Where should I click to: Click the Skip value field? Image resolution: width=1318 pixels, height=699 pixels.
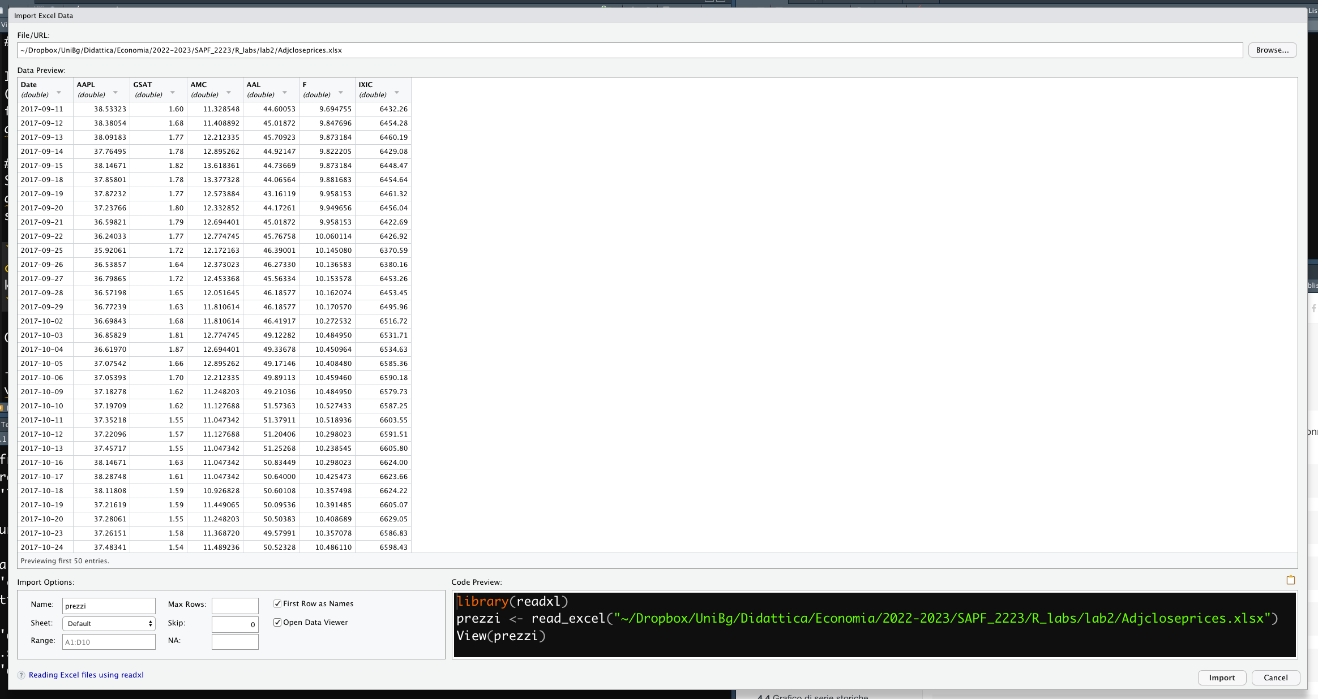(x=235, y=624)
